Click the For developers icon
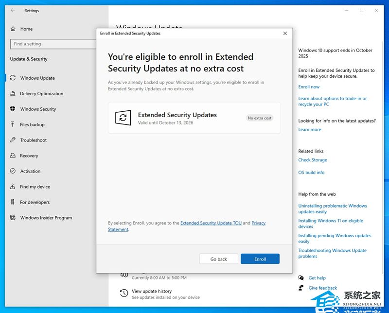This screenshot has height=313, width=389. pyautogui.click(x=13, y=202)
